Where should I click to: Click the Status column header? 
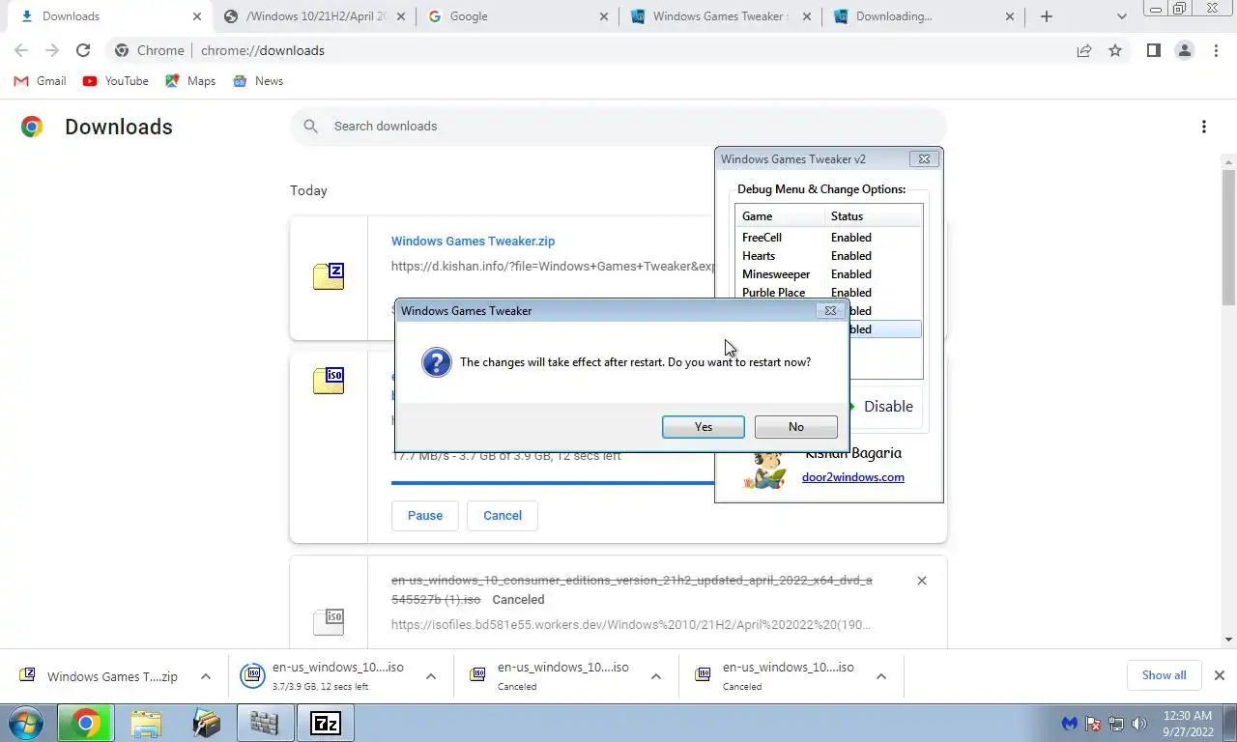tap(874, 215)
